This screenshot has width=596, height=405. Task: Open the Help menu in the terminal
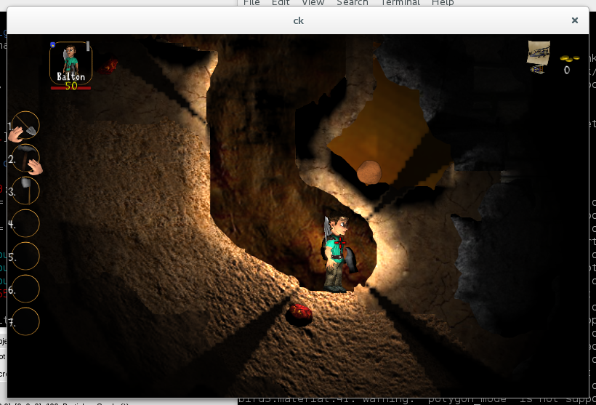coord(443,3)
